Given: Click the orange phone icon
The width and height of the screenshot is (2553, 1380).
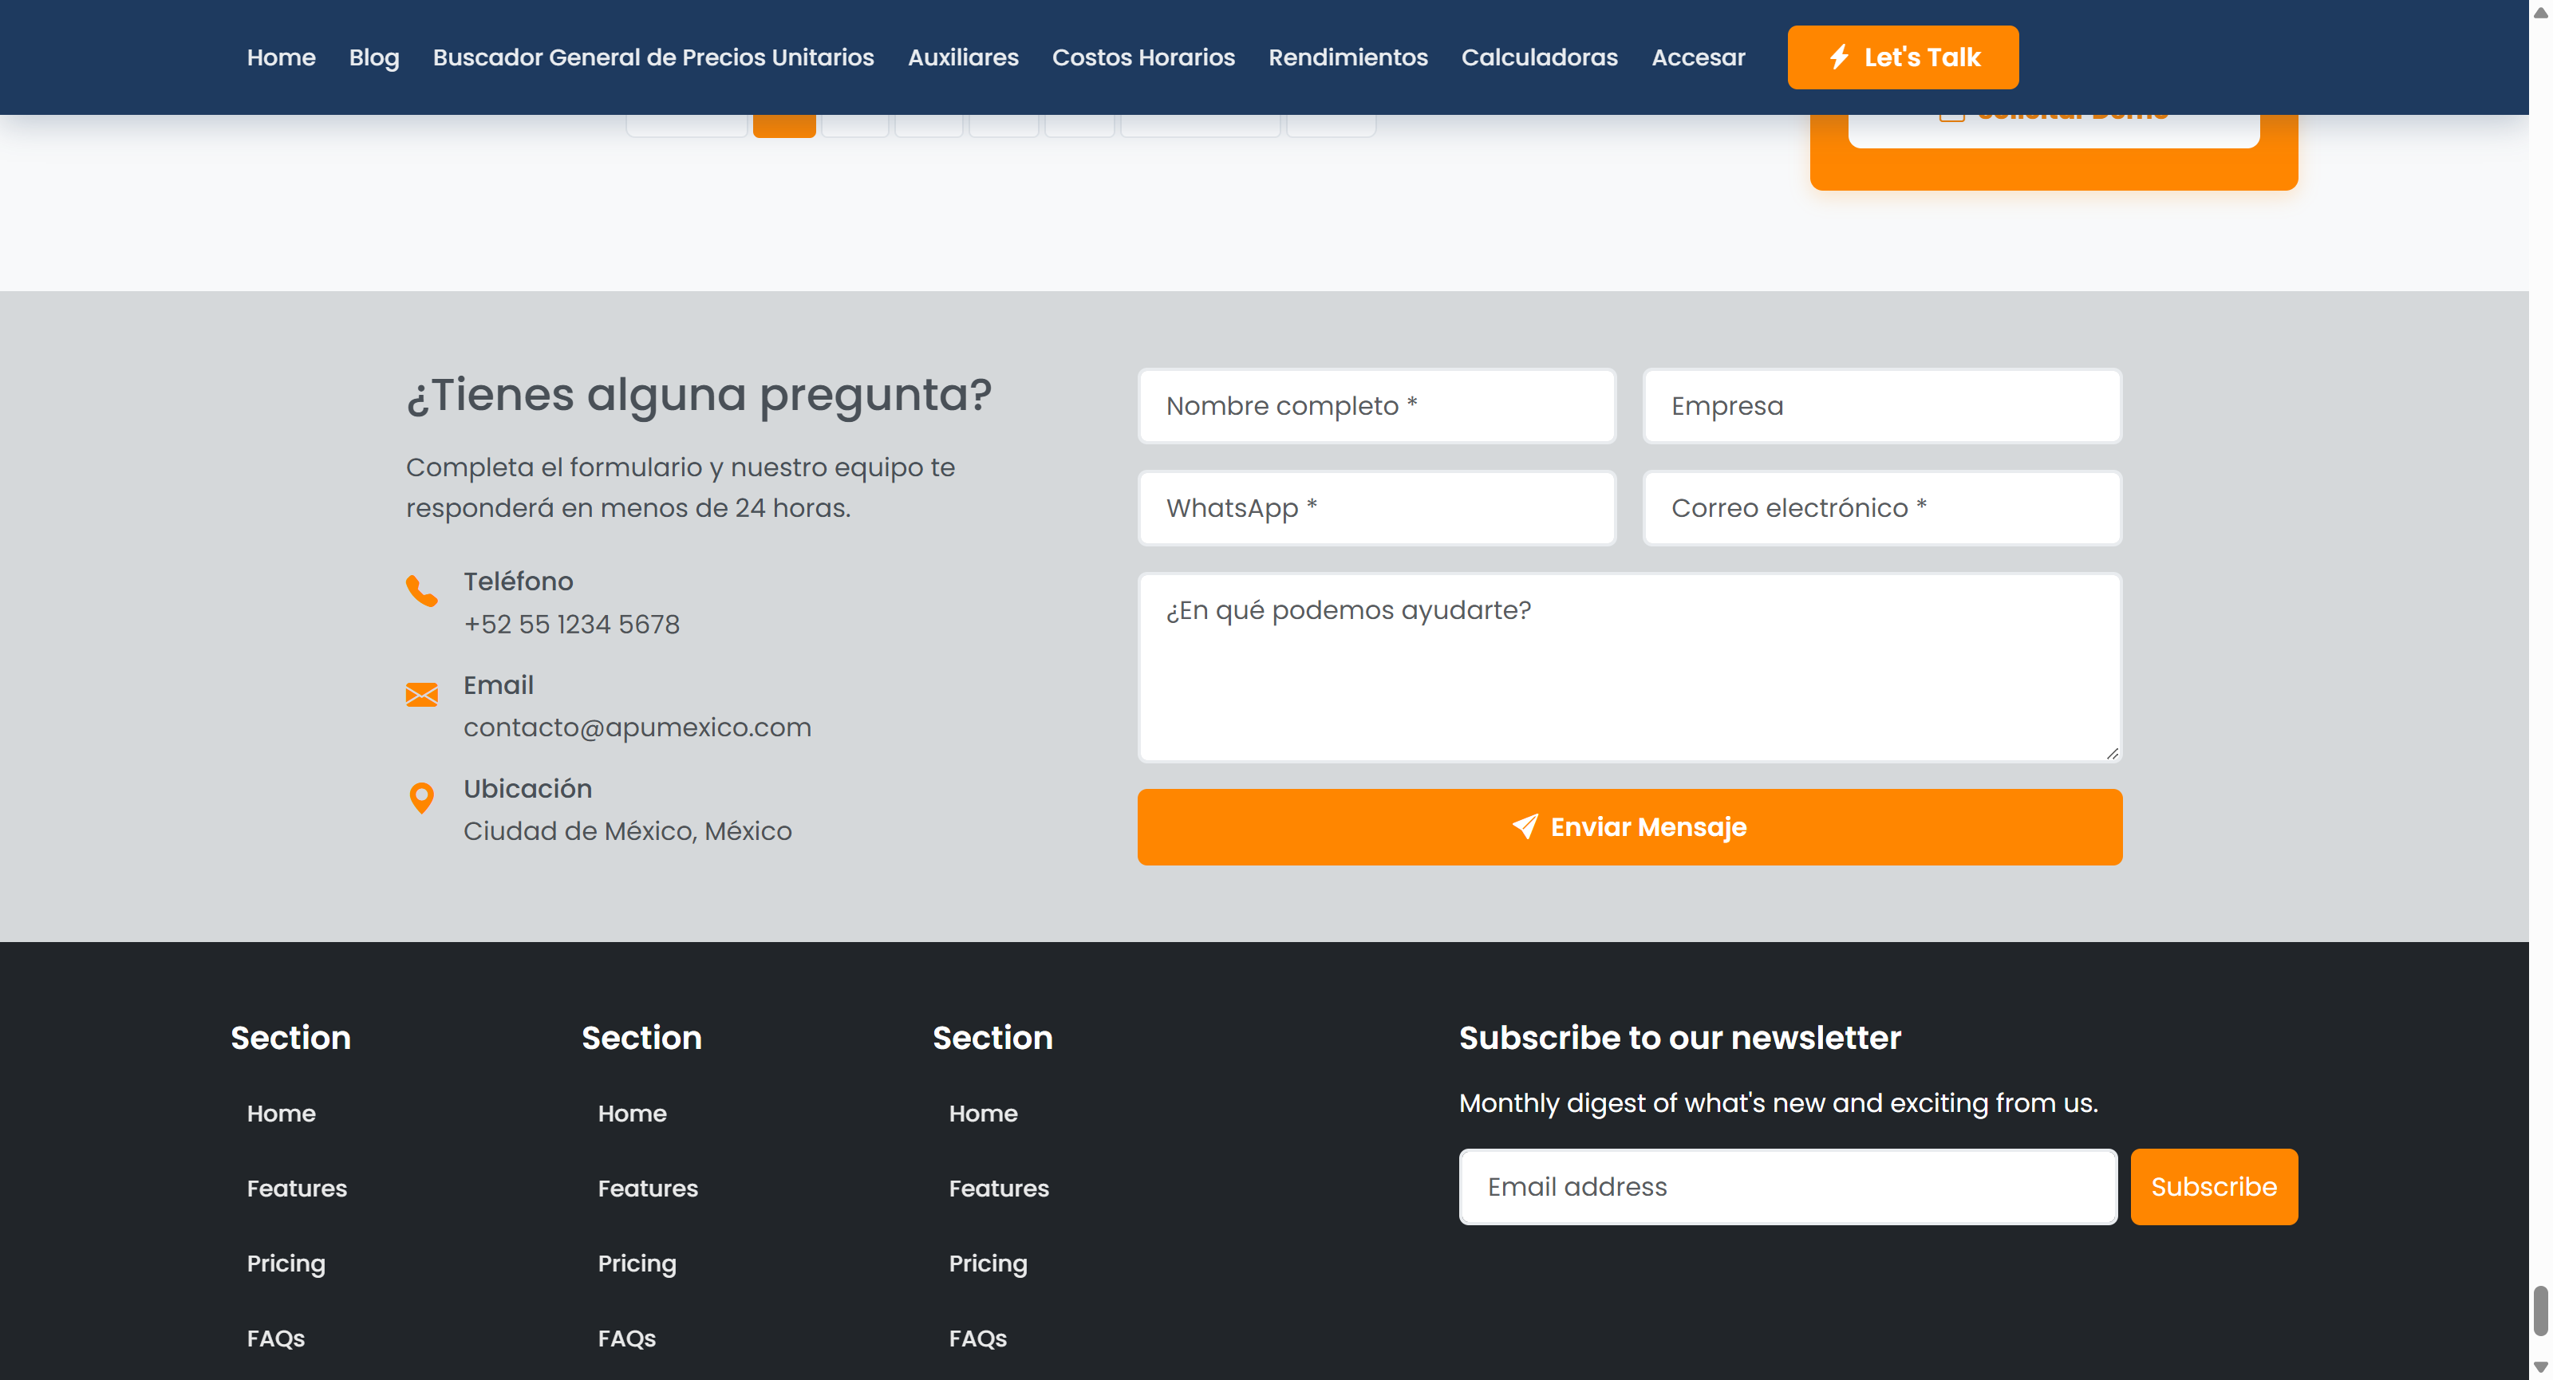Looking at the screenshot, I should click(x=421, y=590).
